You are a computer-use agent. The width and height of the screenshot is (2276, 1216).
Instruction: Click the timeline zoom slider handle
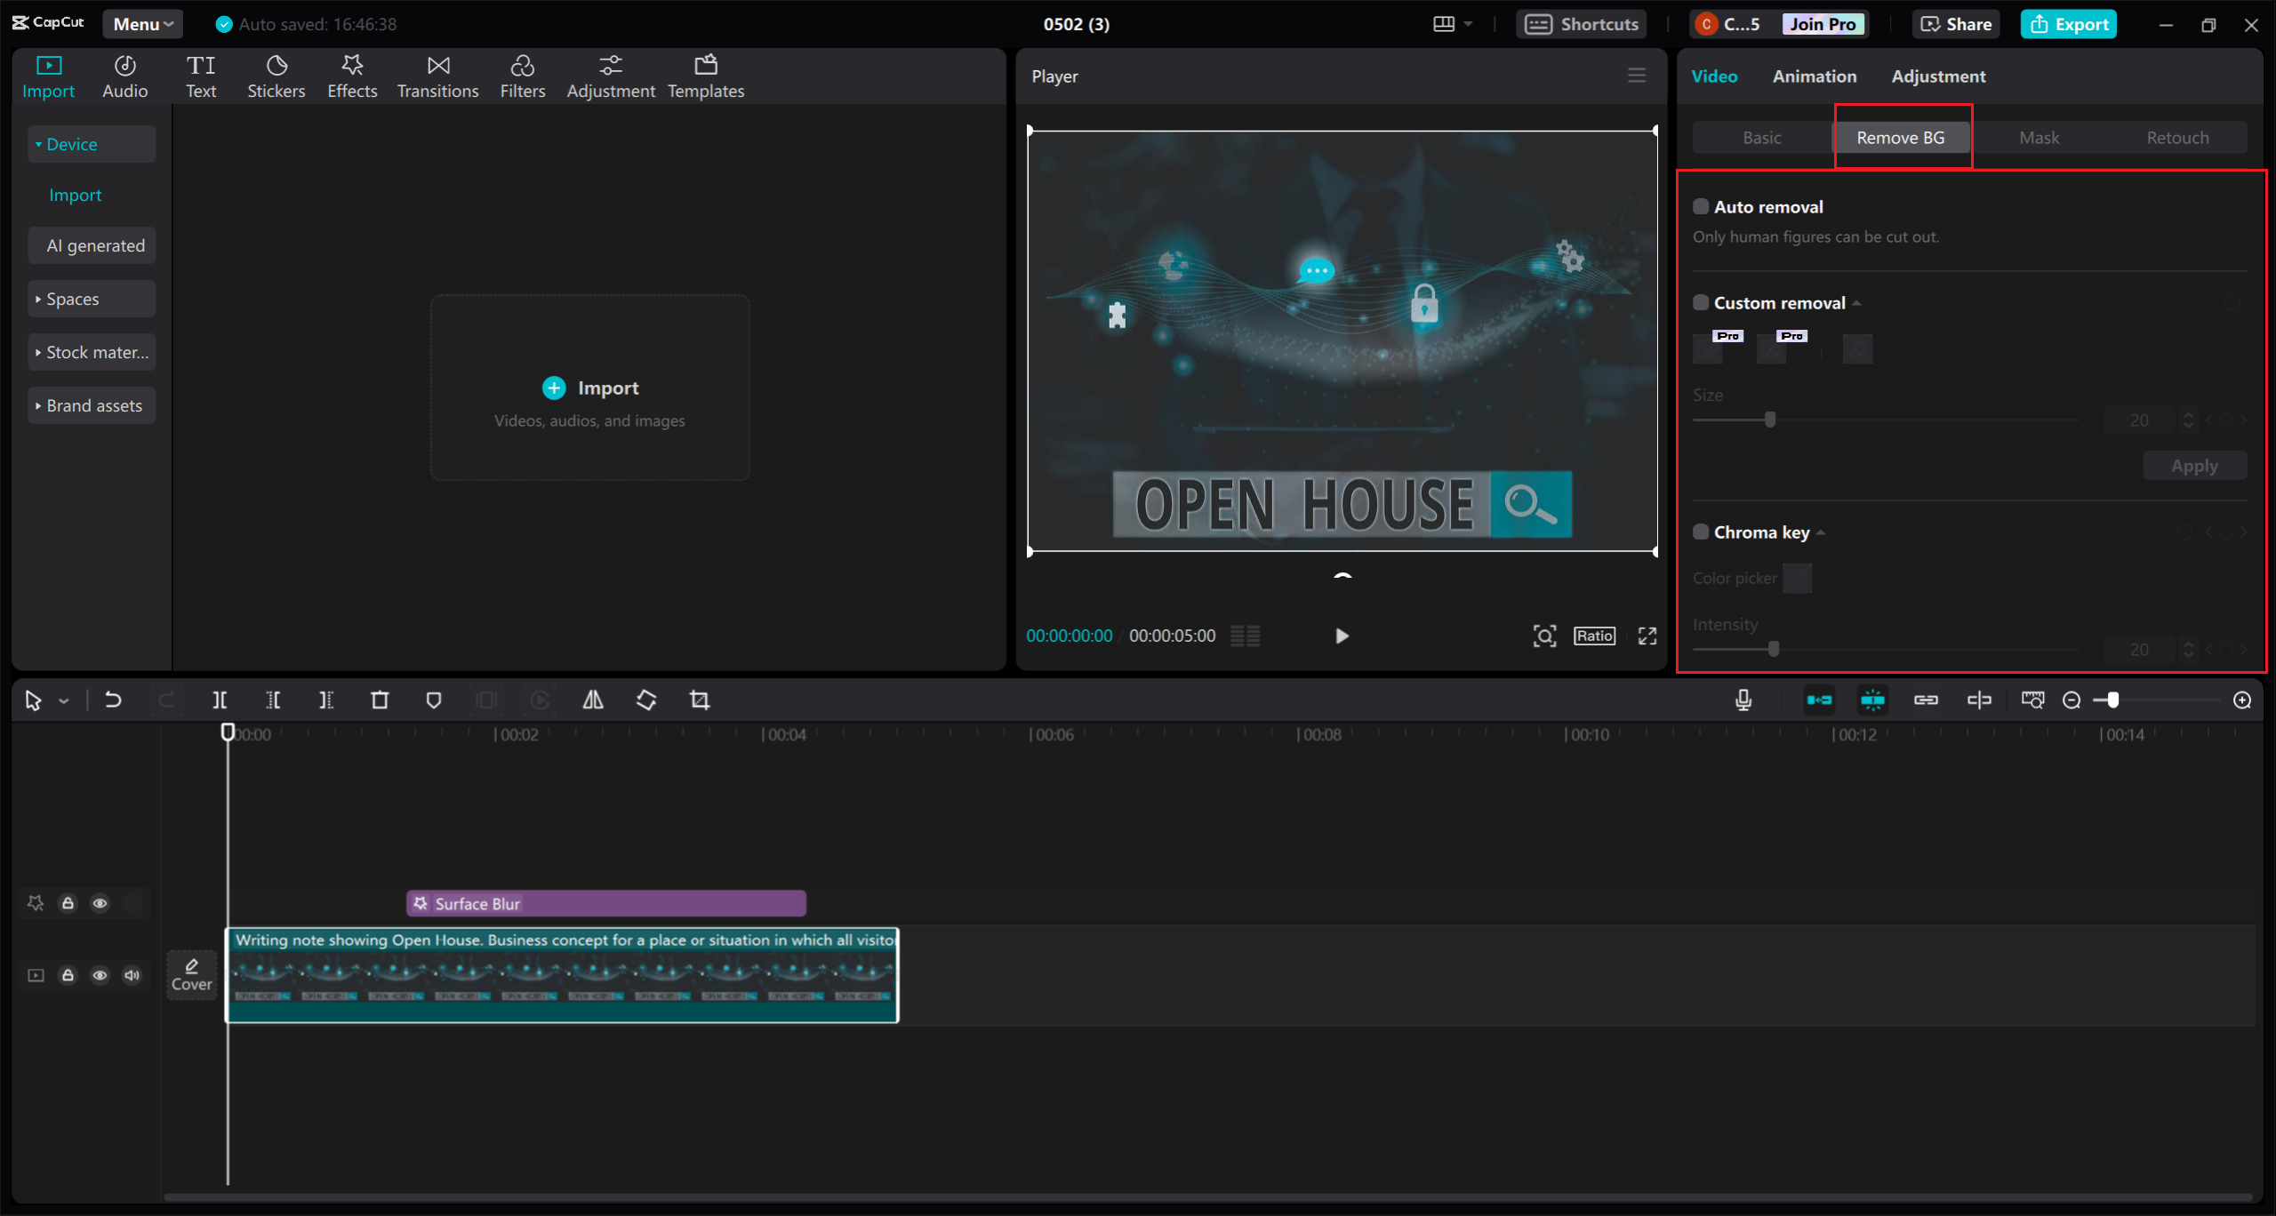[x=2112, y=700]
